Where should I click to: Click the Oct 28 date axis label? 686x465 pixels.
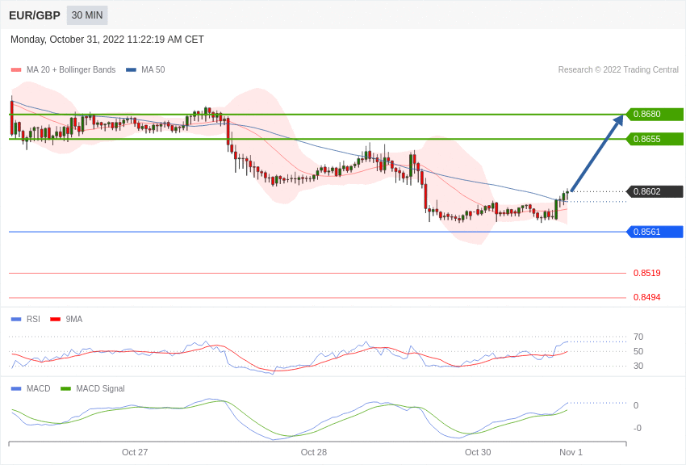(314, 452)
